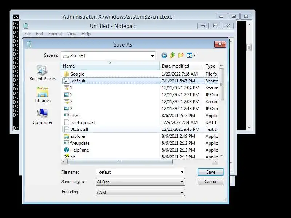Click the Back navigation arrow icon
The height and width of the screenshot is (218, 291).
coord(164,56)
